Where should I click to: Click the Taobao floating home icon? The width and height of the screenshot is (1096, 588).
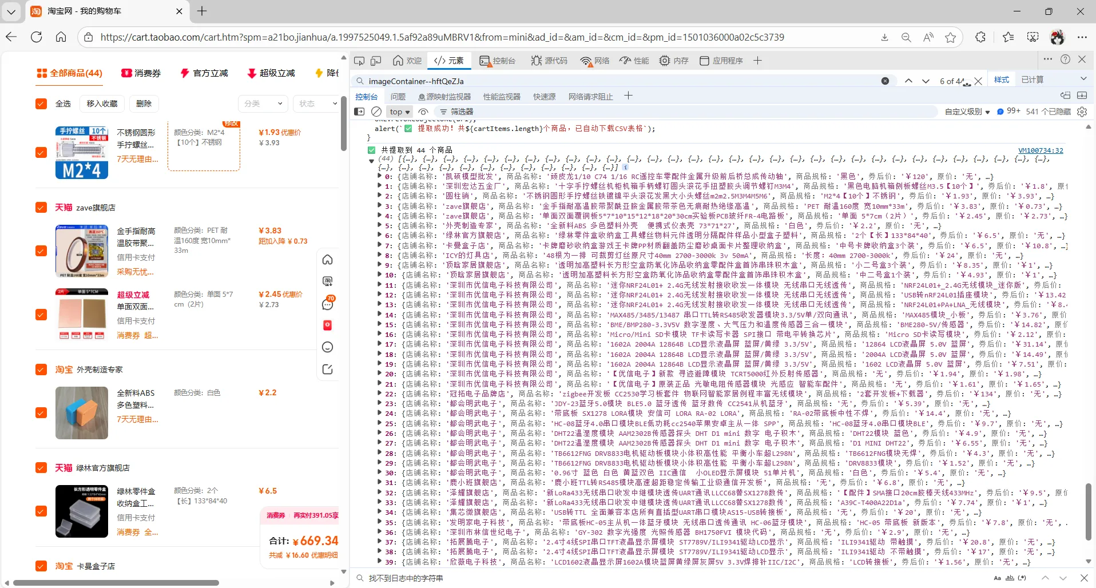(327, 260)
